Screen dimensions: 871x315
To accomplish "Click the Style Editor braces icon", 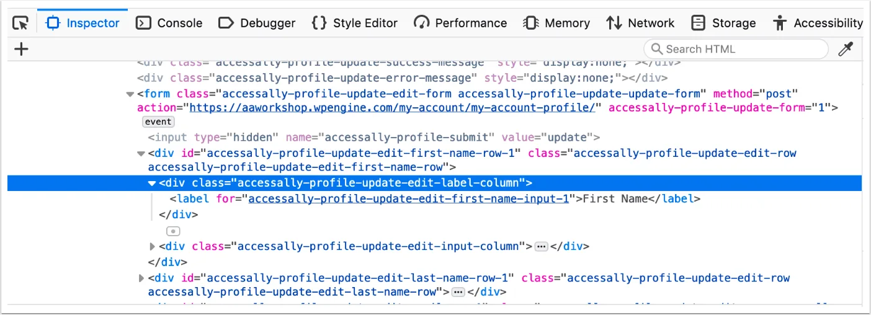I will click(x=319, y=24).
